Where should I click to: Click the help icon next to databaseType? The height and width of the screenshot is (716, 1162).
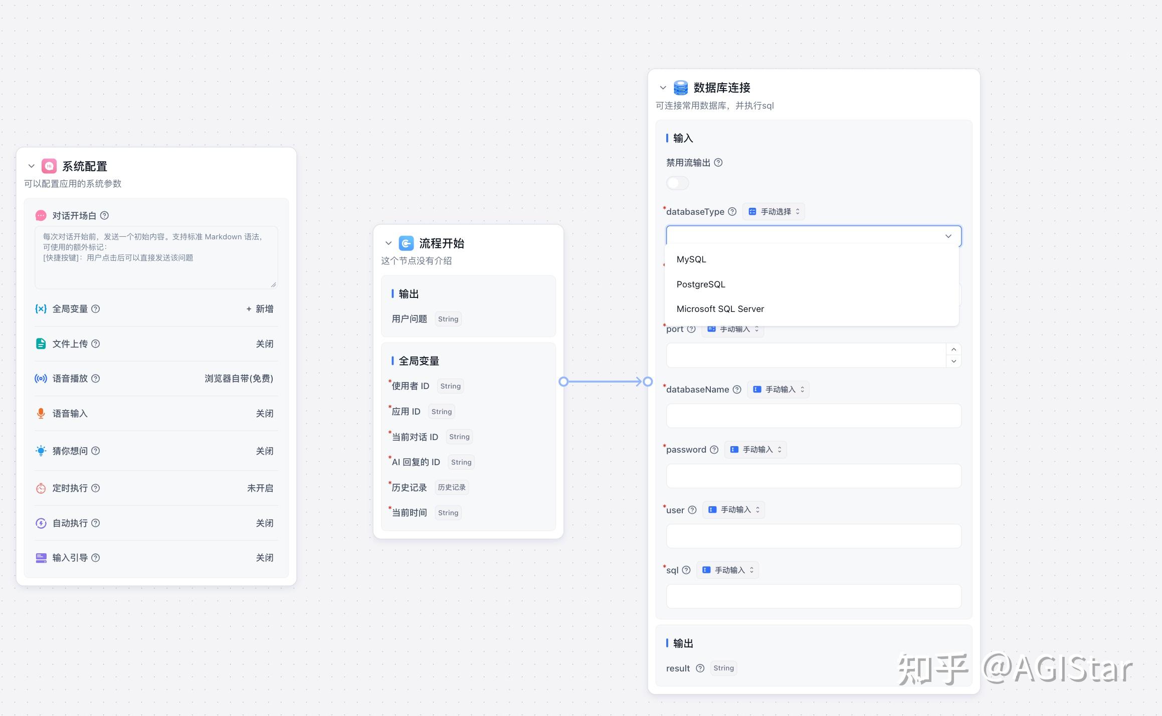(732, 211)
